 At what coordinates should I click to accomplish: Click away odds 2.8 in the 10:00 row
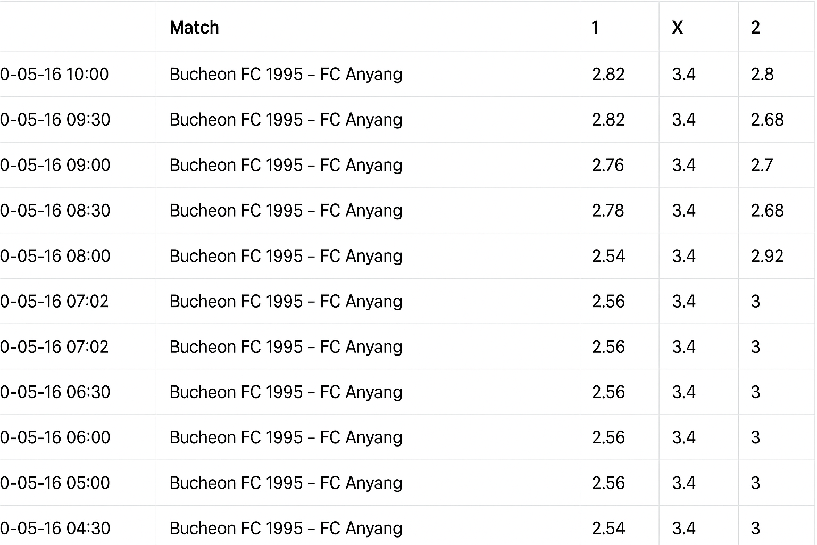point(762,74)
